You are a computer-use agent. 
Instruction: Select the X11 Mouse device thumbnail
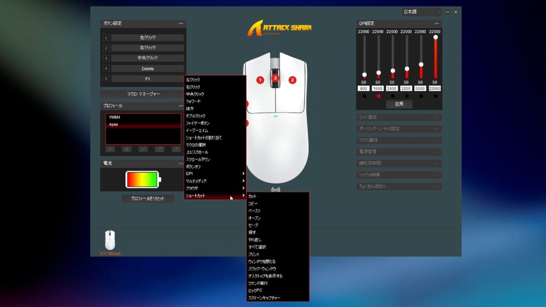[110, 240]
